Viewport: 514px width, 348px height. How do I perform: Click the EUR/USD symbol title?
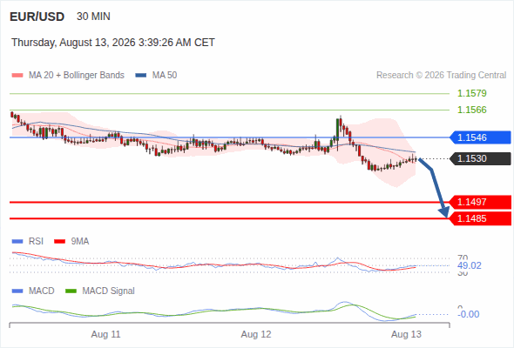(x=37, y=17)
